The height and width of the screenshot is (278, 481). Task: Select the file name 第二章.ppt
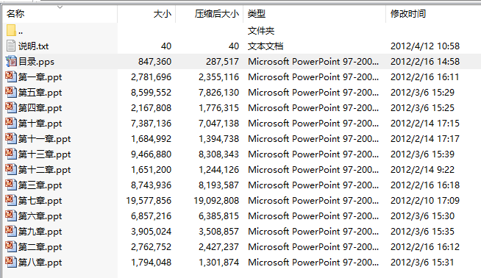40,247
